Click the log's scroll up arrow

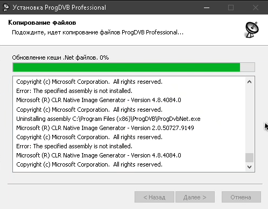pyautogui.click(x=249, y=82)
